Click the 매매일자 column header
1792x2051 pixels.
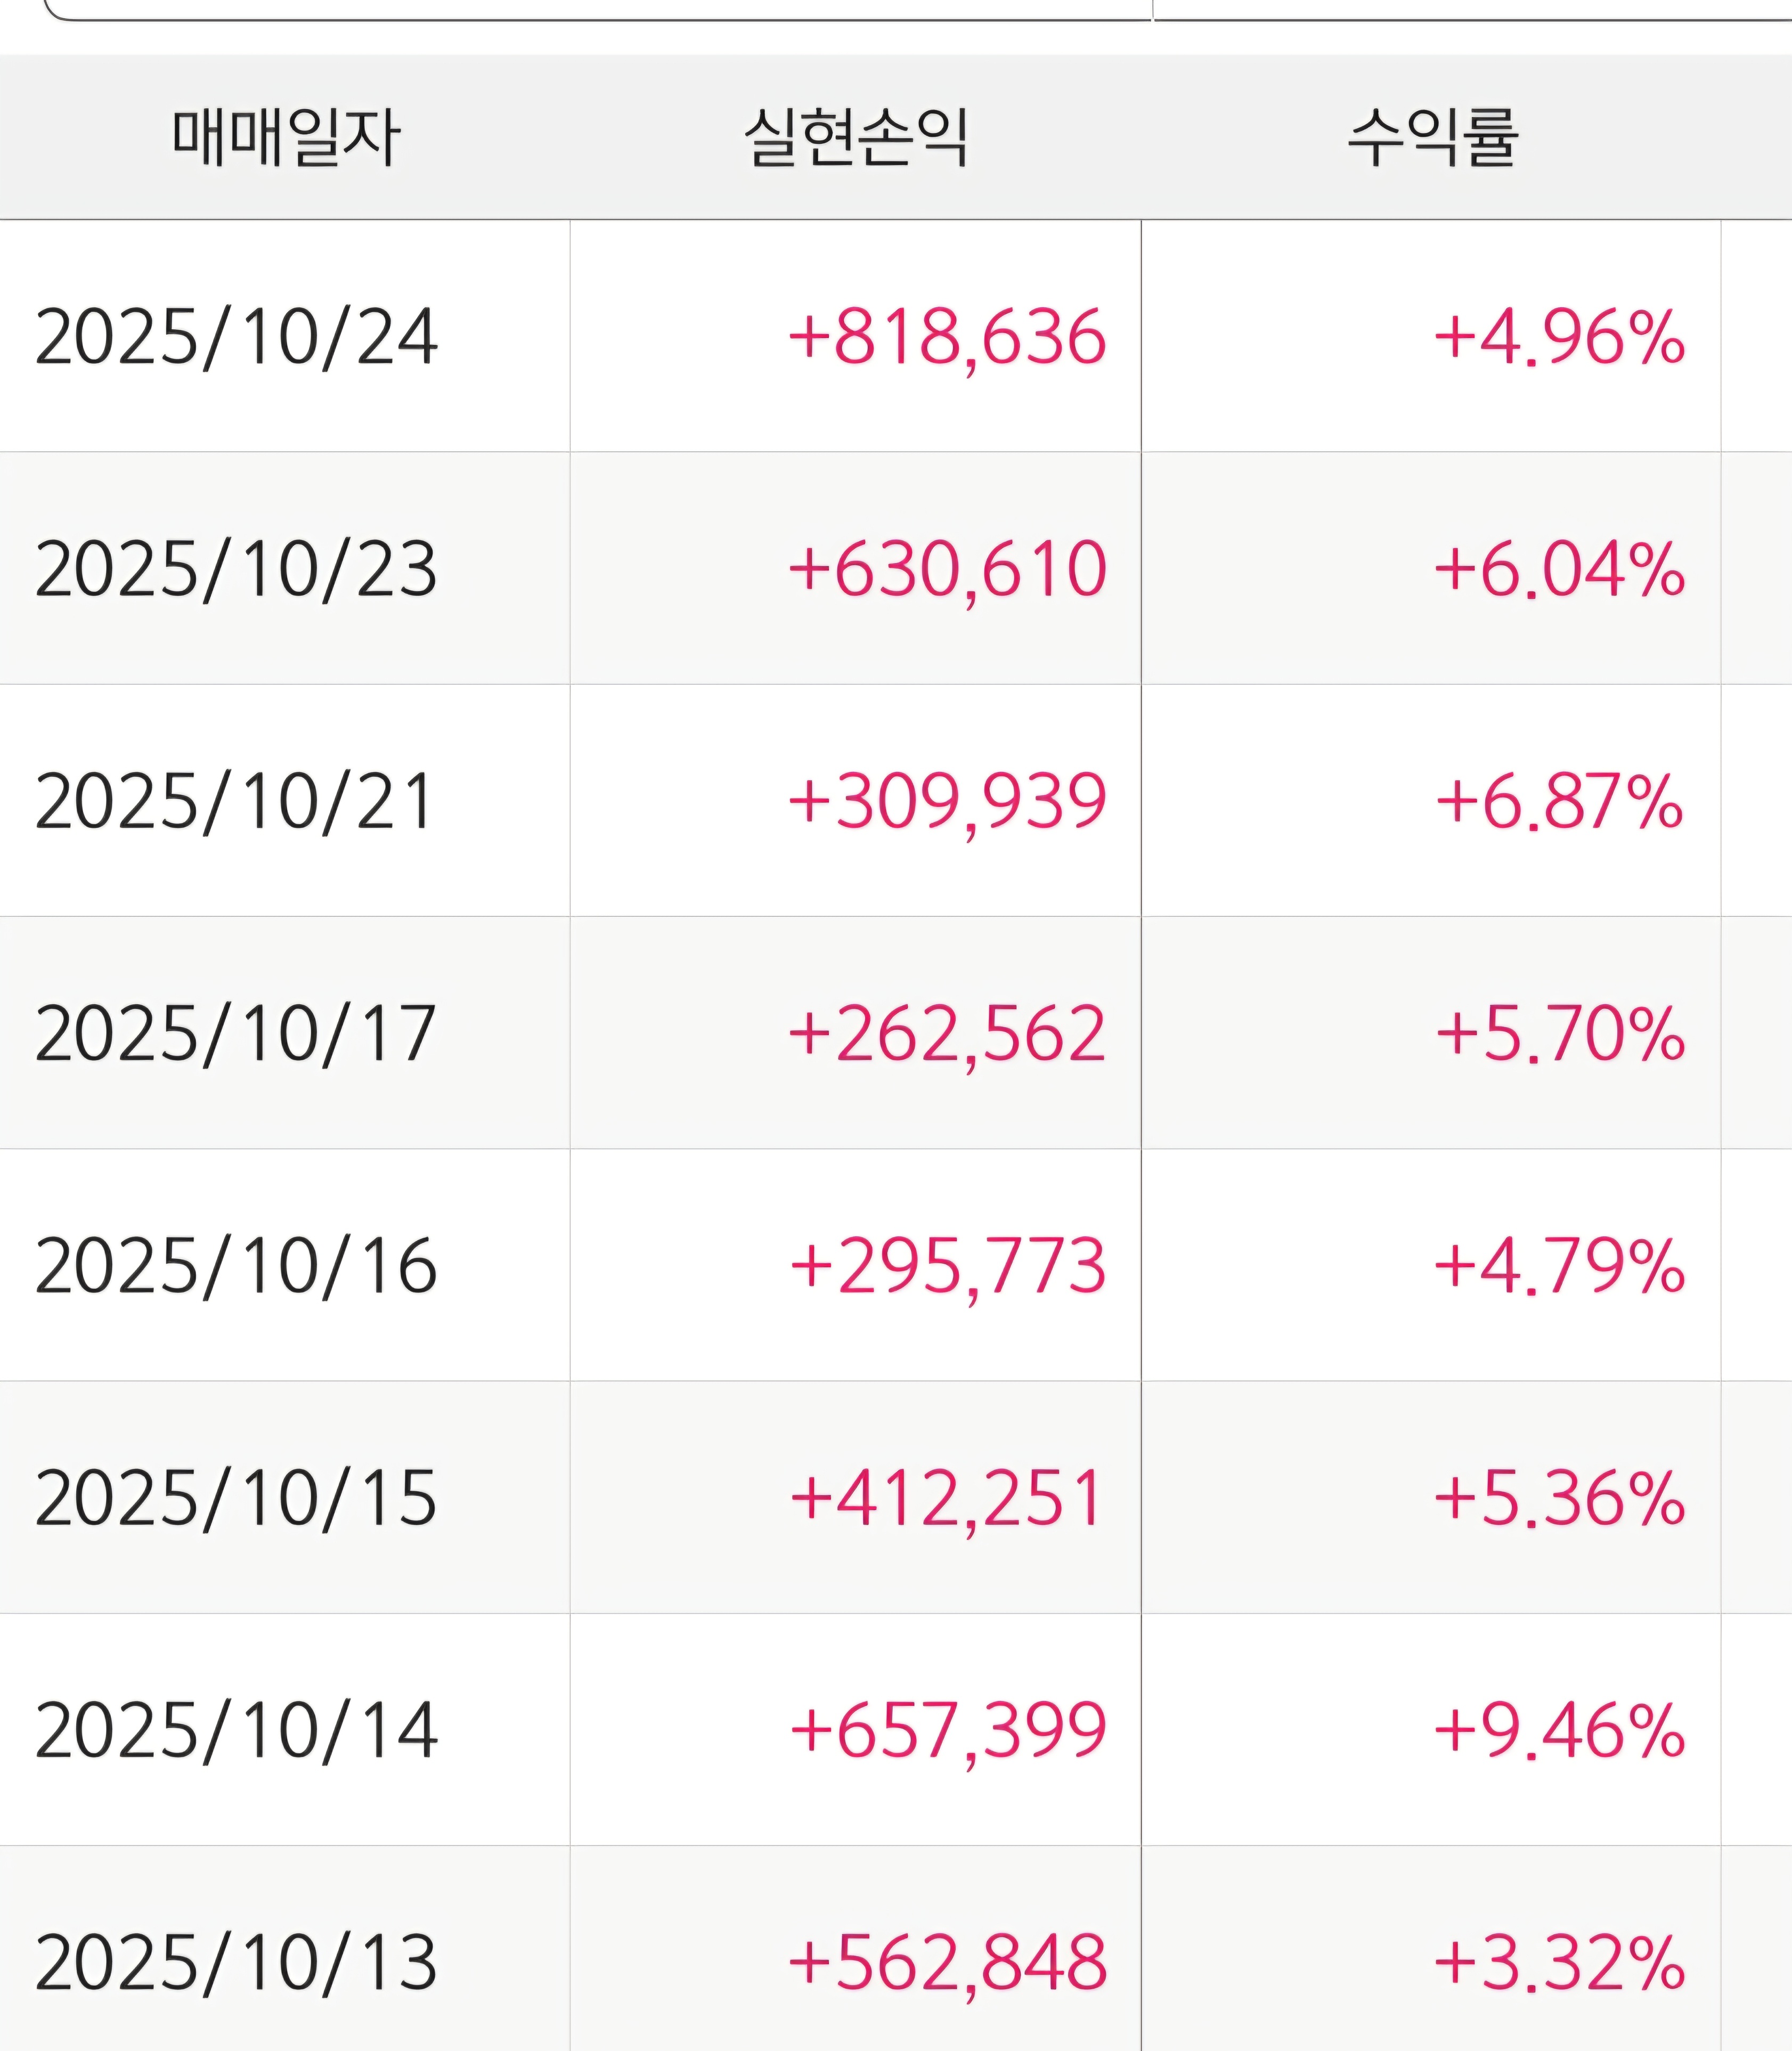point(286,137)
